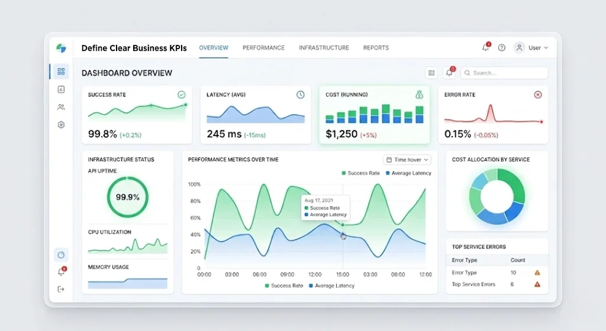Viewport: 606px width, 331px height.
Task: Open header notifications bell beside help icon
Action: (x=486, y=47)
